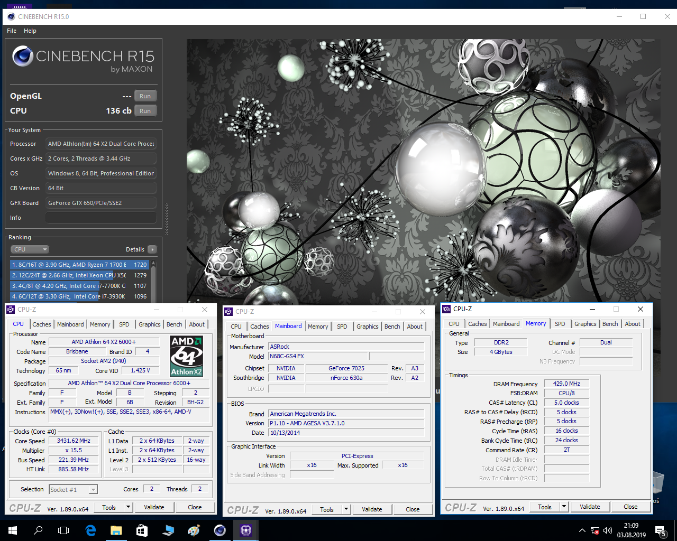Click BIOS version P1.10 field

(346, 423)
